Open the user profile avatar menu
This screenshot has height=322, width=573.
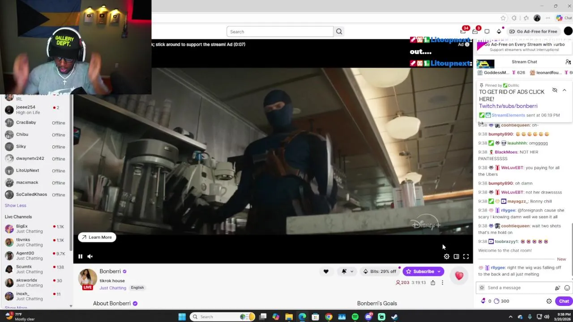click(568, 31)
